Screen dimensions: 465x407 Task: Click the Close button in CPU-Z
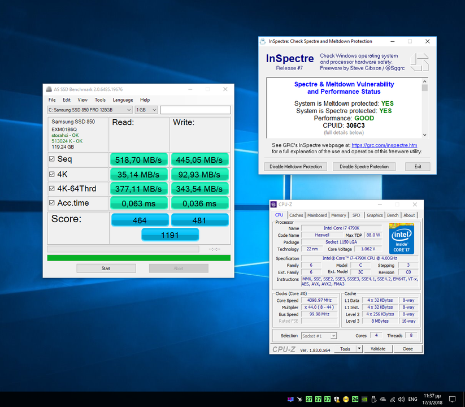click(x=407, y=349)
